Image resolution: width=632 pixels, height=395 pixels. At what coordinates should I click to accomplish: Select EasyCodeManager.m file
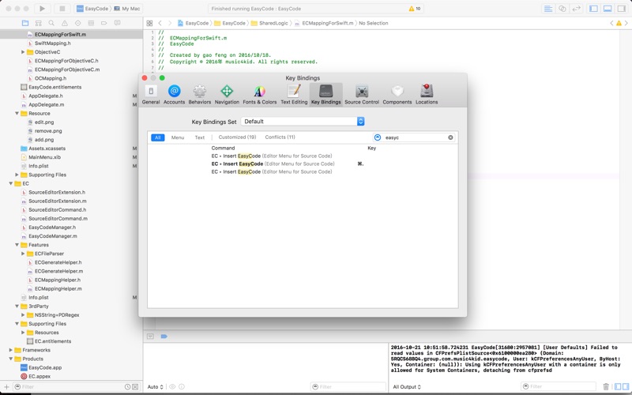tap(52, 236)
